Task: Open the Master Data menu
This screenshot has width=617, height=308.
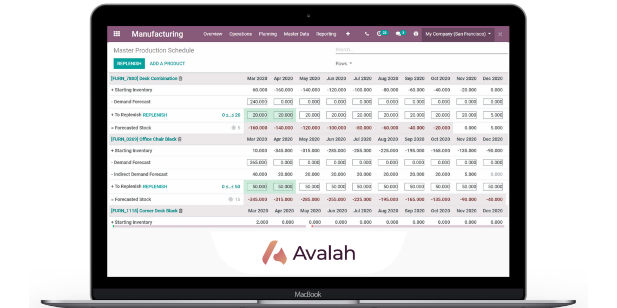Action: (296, 34)
